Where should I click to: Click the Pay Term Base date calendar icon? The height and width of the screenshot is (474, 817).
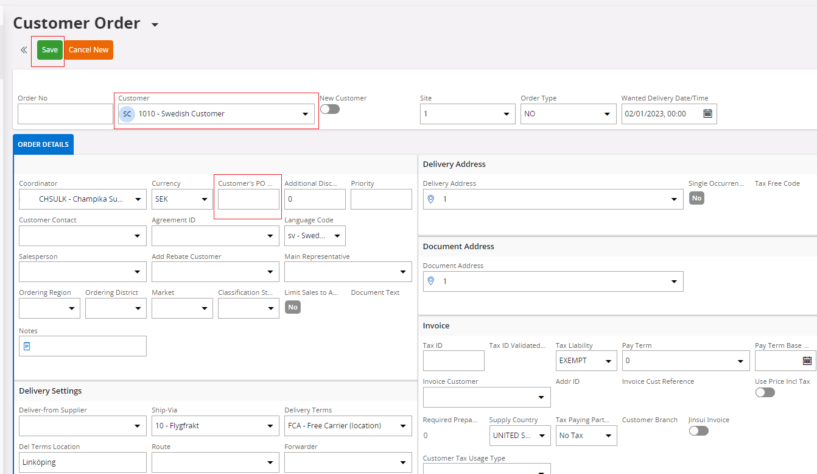click(x=807, y=361)
